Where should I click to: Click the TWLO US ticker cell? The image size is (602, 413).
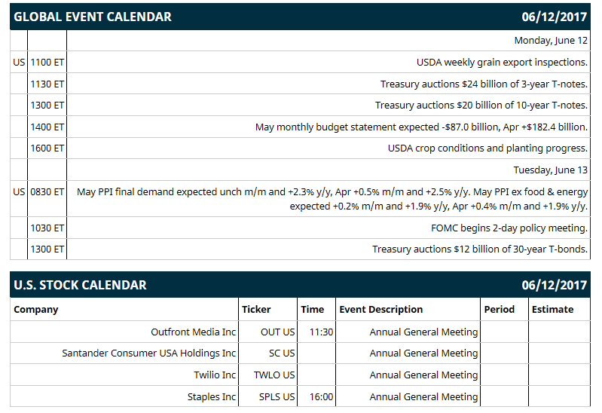tap(274, 375)
